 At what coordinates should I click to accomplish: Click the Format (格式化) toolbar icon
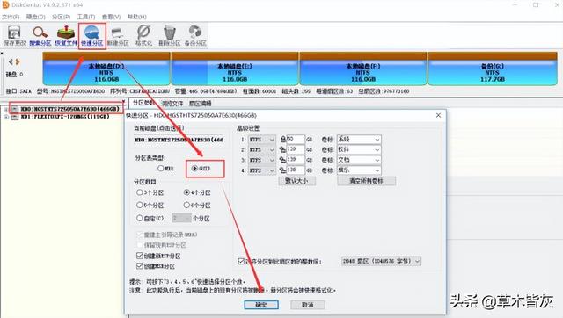[143, 35]
